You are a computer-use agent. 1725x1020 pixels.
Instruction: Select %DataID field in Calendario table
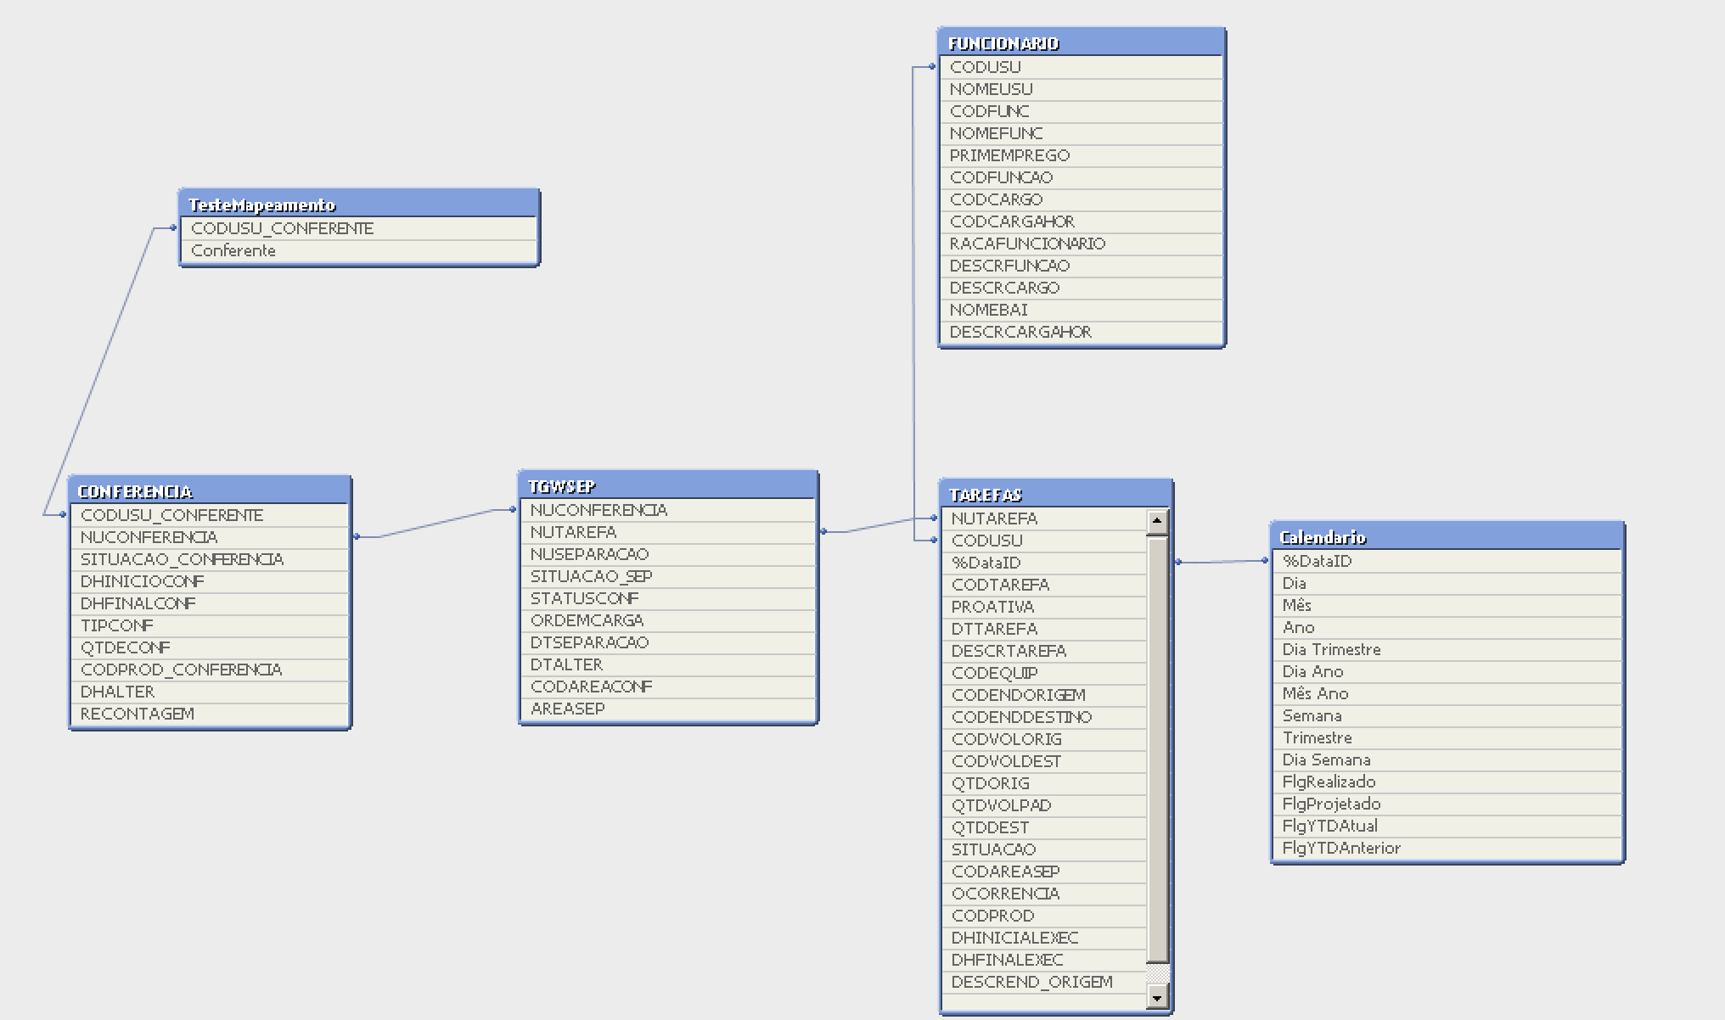[1317, 561]
